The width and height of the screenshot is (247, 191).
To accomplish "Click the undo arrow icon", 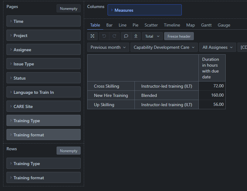I will pyautogui.click(x=104, y=36).
